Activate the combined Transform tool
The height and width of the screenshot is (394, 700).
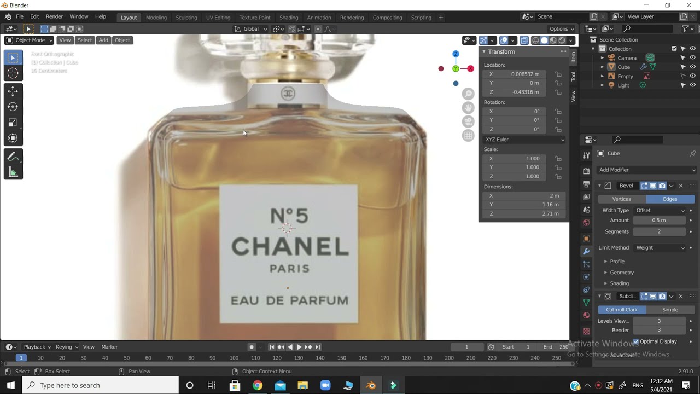pyautogui.click(x=13, y=138)
